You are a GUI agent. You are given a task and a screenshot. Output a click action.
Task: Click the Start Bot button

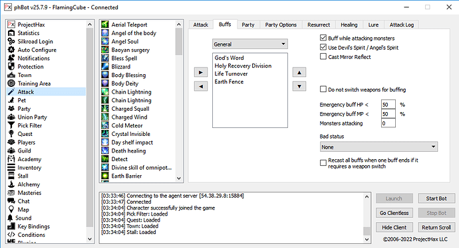[436, 198]
